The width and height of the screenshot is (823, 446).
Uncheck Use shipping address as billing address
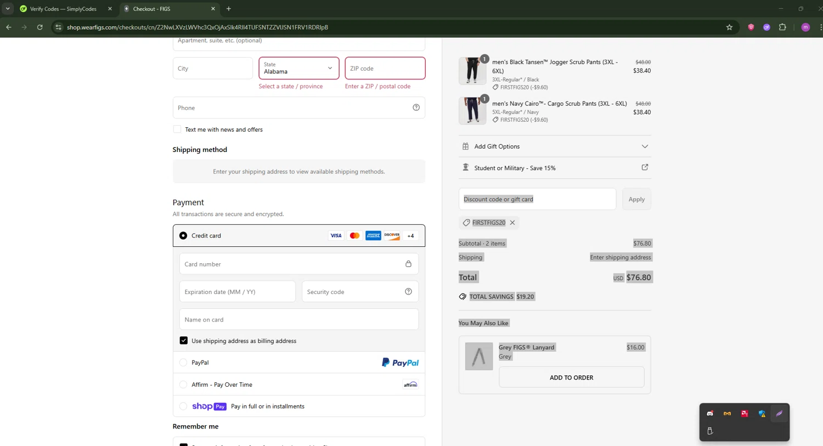coord(184,341)
